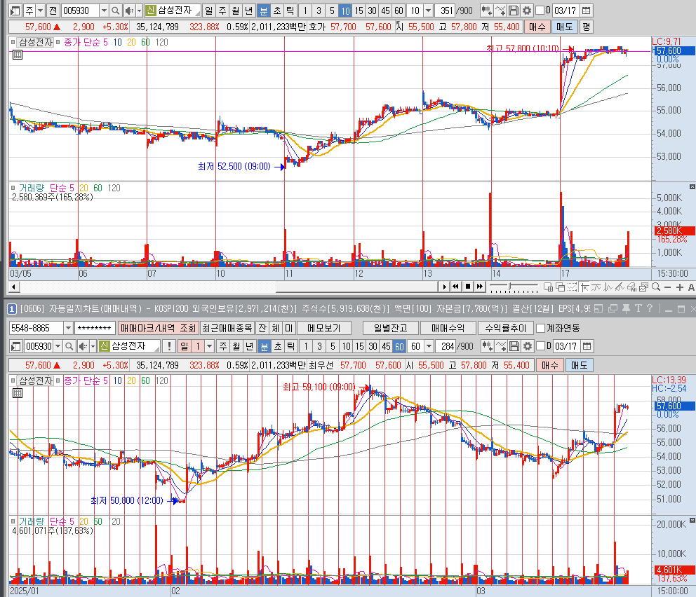Open the top chart candle settings icon
The width and height of the screenshot is (696, 597).
pyautogui.click(x=486, y=11)
